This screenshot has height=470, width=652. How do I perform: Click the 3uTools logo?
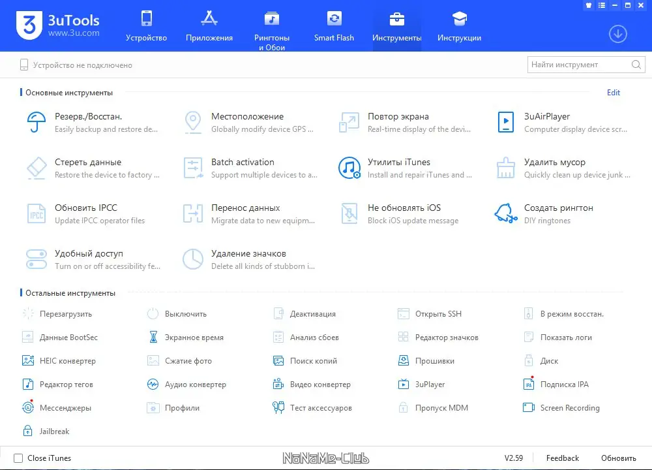(58, 26)
